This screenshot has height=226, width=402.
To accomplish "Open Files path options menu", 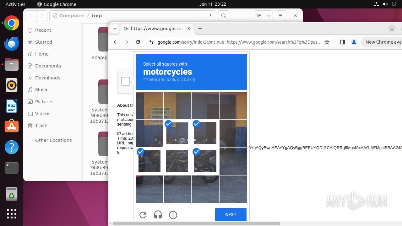I will tap(210, 16).
